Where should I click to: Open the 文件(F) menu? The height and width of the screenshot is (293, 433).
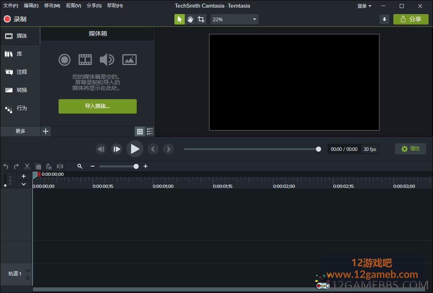(10, 6)
